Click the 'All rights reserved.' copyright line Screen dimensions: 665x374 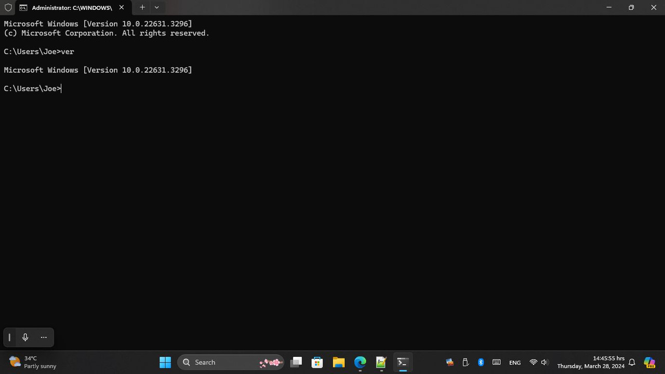(x=107, y=33)
